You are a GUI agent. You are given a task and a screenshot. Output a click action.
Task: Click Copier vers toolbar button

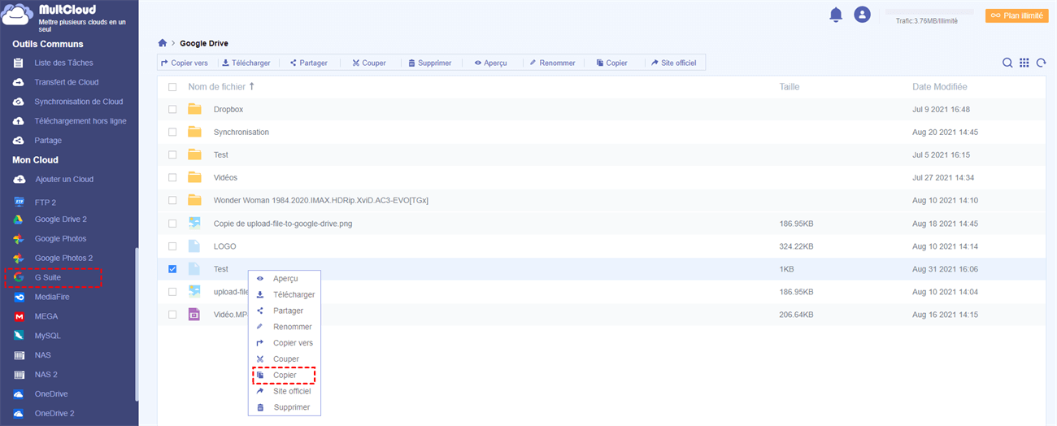coord(185,63)
